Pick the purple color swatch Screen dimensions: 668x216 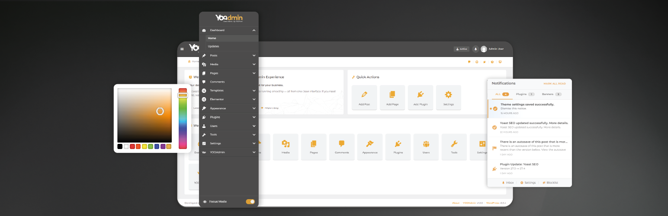click(x=163, y=146)
